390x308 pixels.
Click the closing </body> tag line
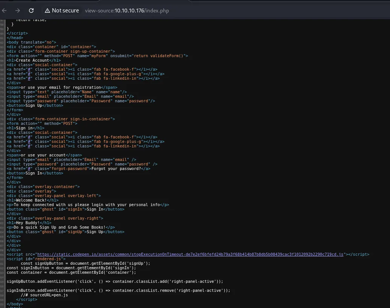click(15, 304)
